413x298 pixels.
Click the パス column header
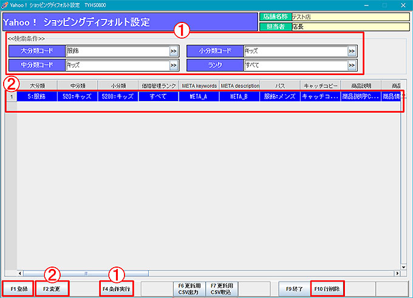coord(280,85)
